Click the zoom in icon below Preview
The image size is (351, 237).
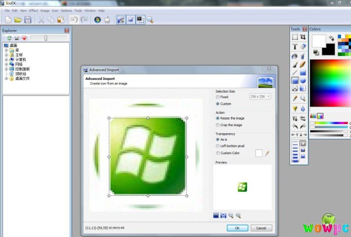point(239,216)
